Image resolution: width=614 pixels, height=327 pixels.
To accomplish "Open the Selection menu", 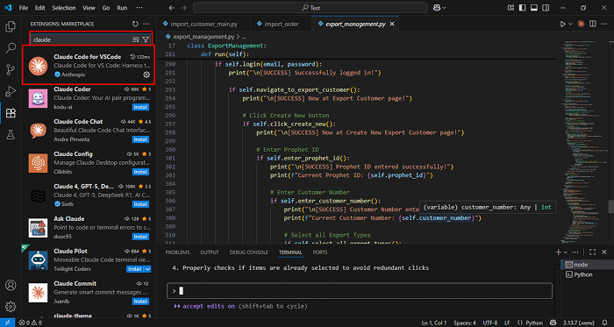I will click(64, 8).
